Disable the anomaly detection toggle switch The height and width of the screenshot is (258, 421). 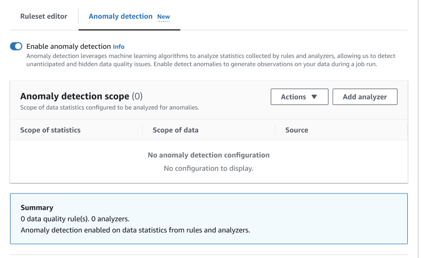point(16,46)
